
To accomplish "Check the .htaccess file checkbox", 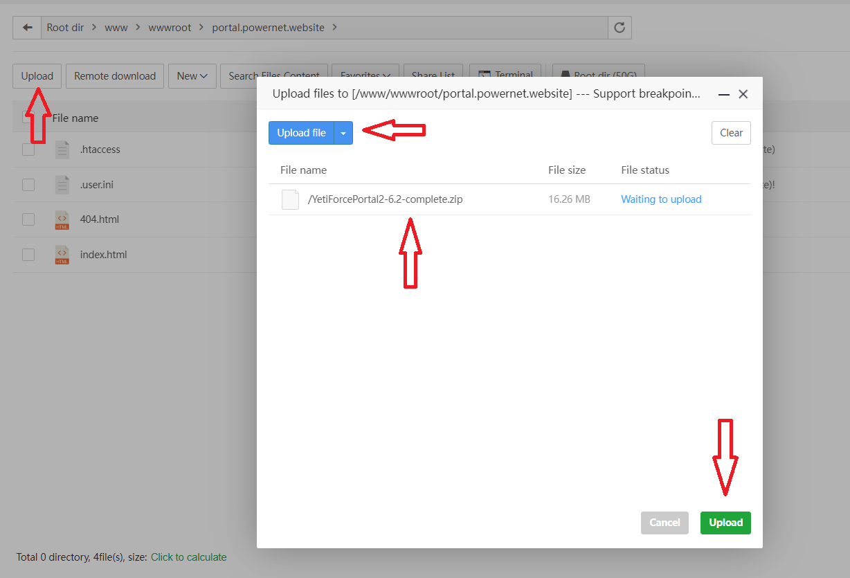I will [28, 150].
